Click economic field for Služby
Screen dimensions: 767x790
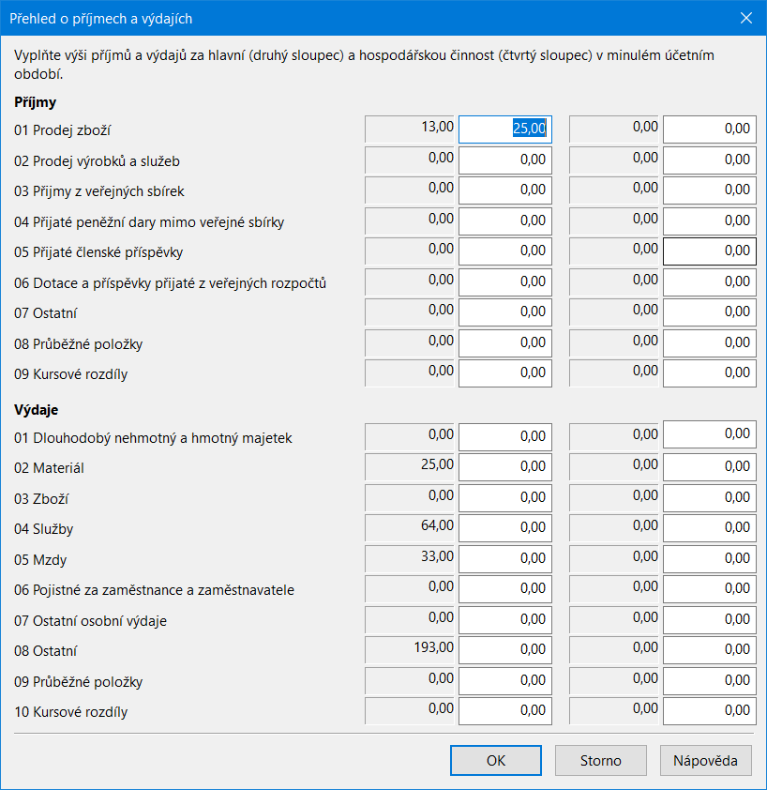(x=710, y=528)
